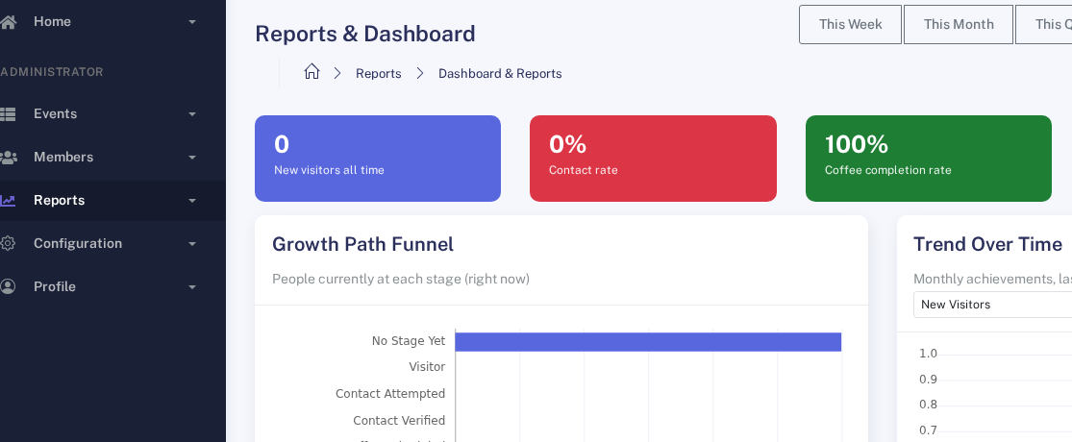The height and width of the screenshot is (442, 1072).
Task: Select the Reports sidebar item
Action: point(112,200)
